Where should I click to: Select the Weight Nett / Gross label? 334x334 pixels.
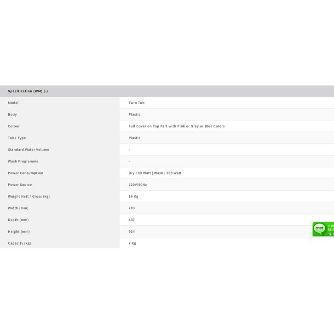pos(29,196)
